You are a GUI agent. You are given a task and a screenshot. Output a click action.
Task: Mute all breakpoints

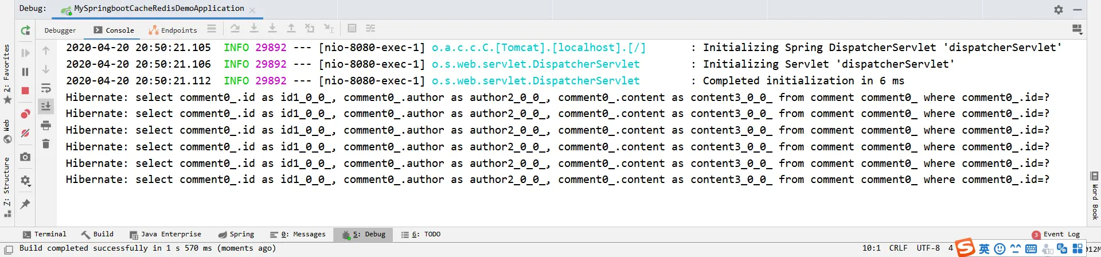tap(25, 133)
